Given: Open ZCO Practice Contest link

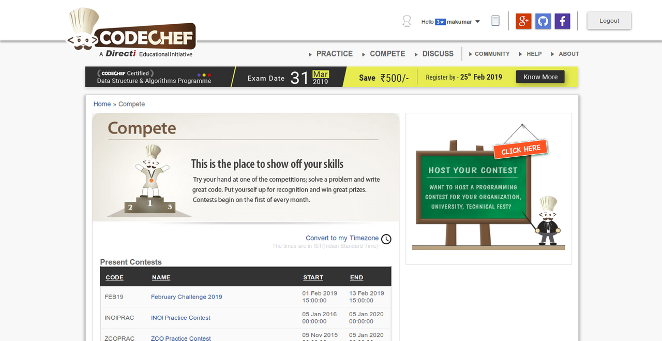Looking at the screenshot, I should pos(180,338).
